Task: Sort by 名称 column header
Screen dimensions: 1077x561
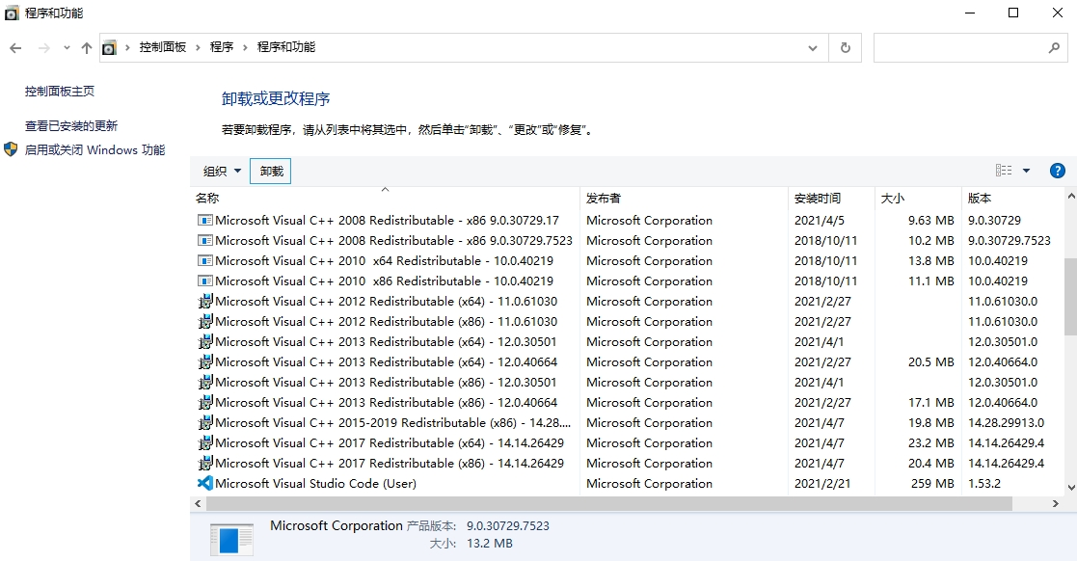Action: (x=386, y=199)
